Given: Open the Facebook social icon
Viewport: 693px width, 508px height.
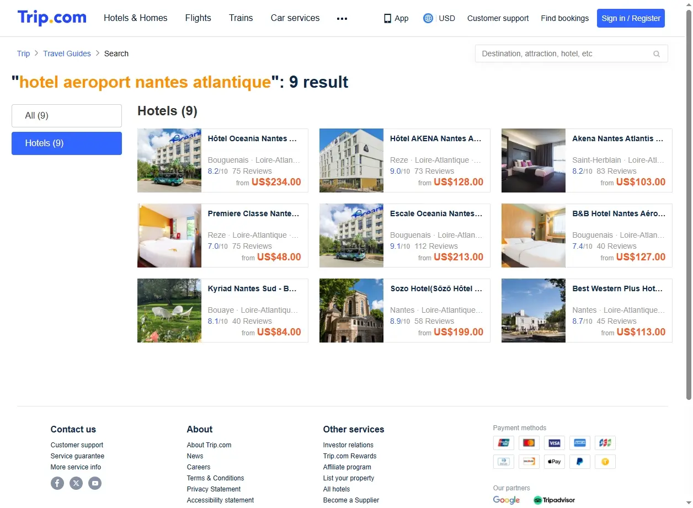Looking at the screenshot, I should [x=57, y=483].
